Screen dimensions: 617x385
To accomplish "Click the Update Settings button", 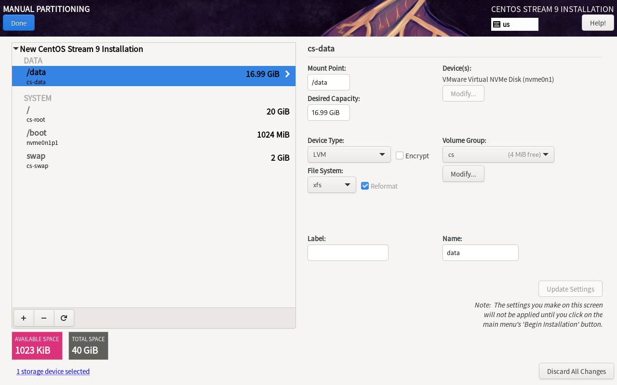I will 570,289.
